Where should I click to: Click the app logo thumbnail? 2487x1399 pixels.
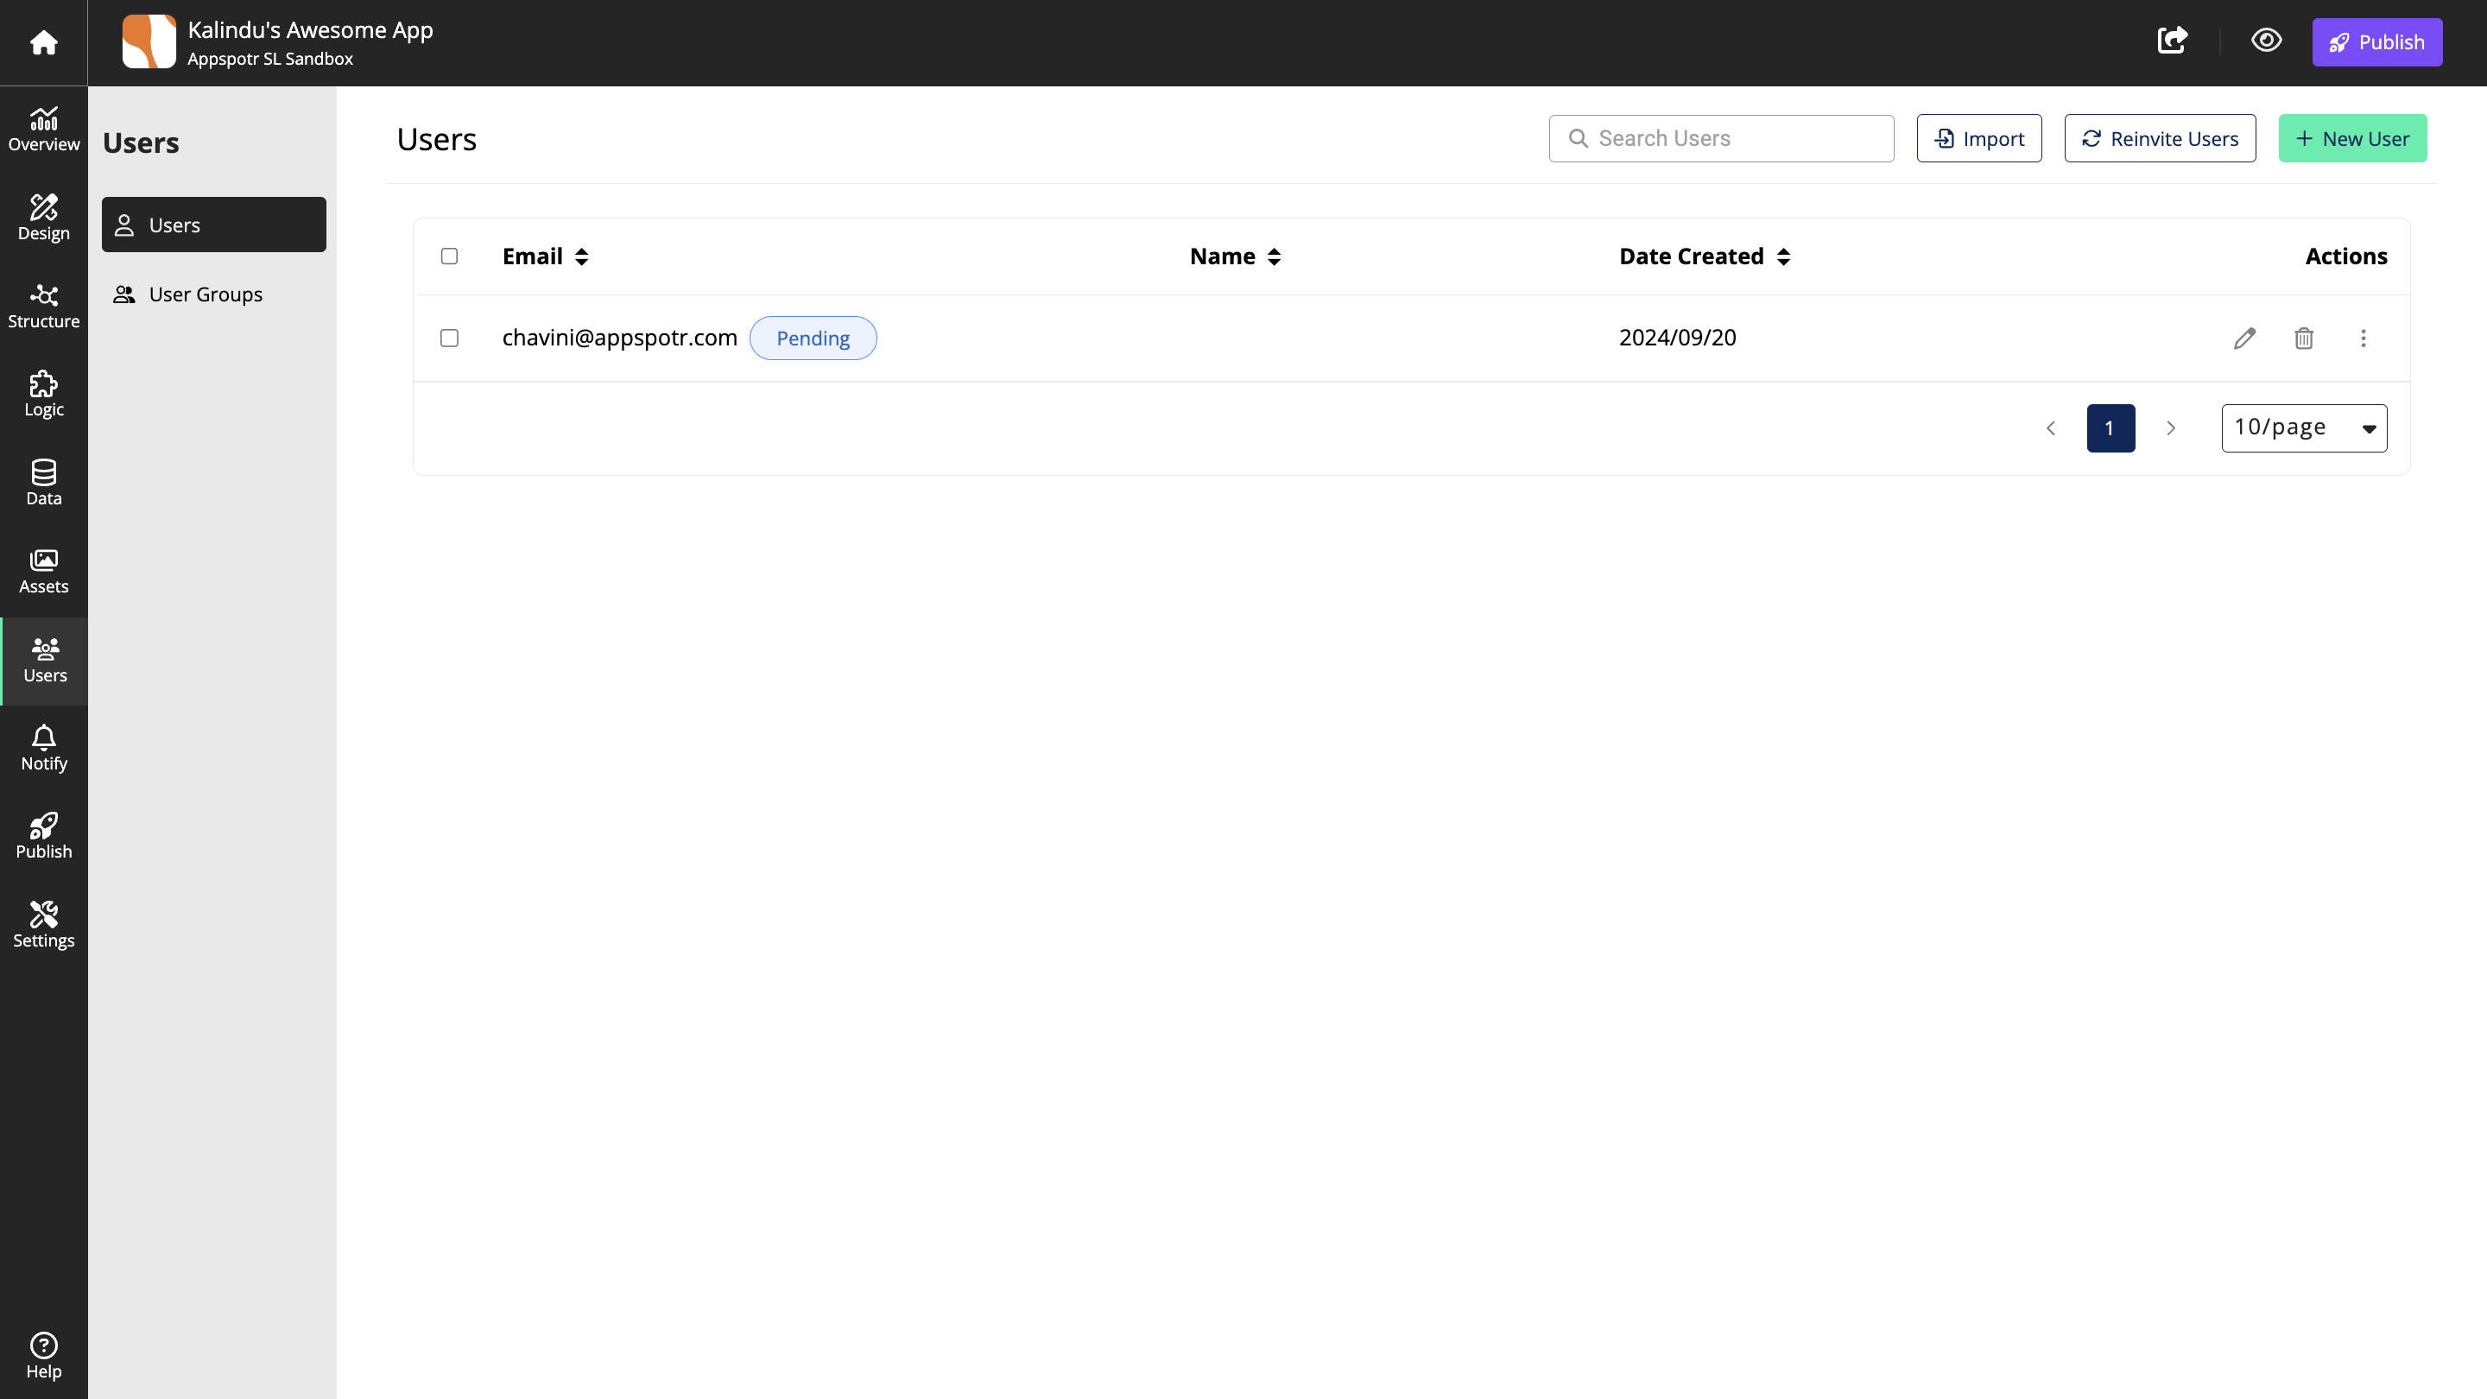pos(149,41)
